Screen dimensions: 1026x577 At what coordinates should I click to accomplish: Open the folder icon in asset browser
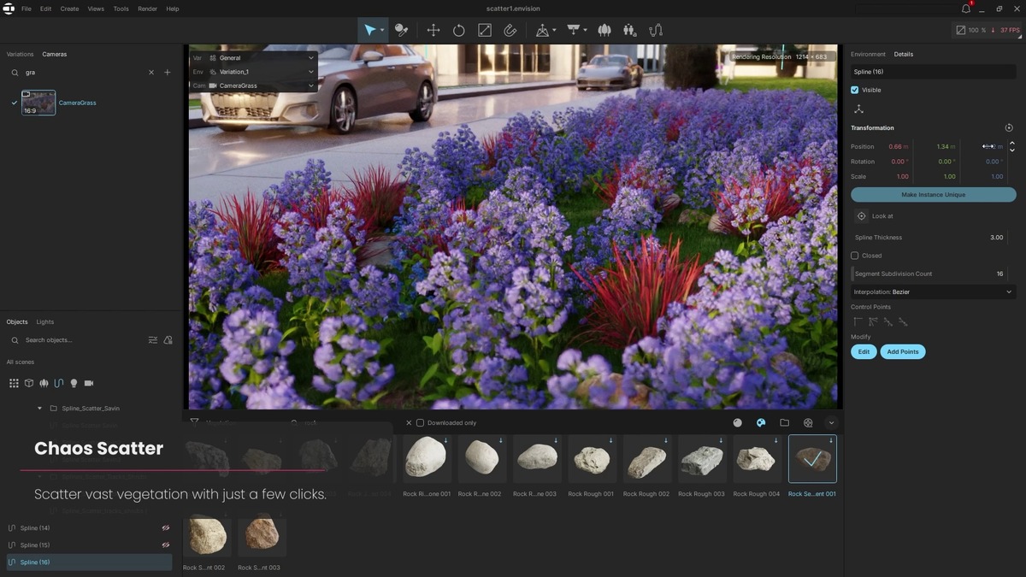(x=784, y=422)
